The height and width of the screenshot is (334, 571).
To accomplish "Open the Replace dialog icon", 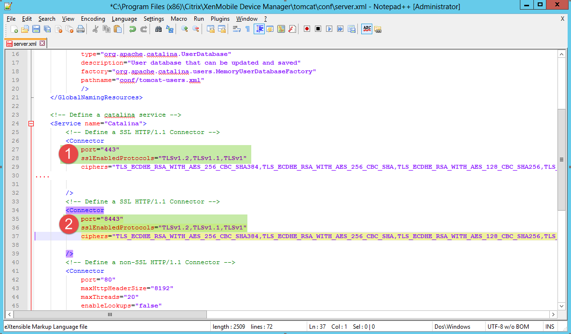I will click(x=170, y=29).
